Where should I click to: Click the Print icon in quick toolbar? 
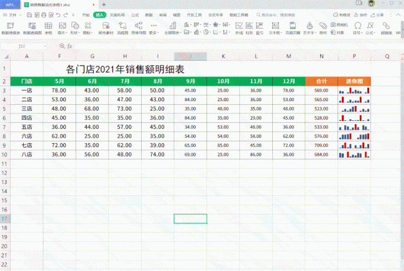(44, 15)
